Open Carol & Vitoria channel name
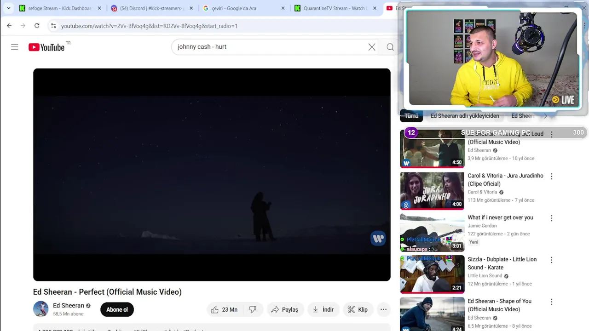 (x=482, y=192)
